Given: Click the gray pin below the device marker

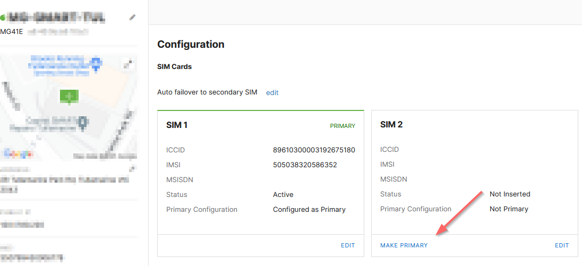Looking at the screenshot, I should point(82,123).
